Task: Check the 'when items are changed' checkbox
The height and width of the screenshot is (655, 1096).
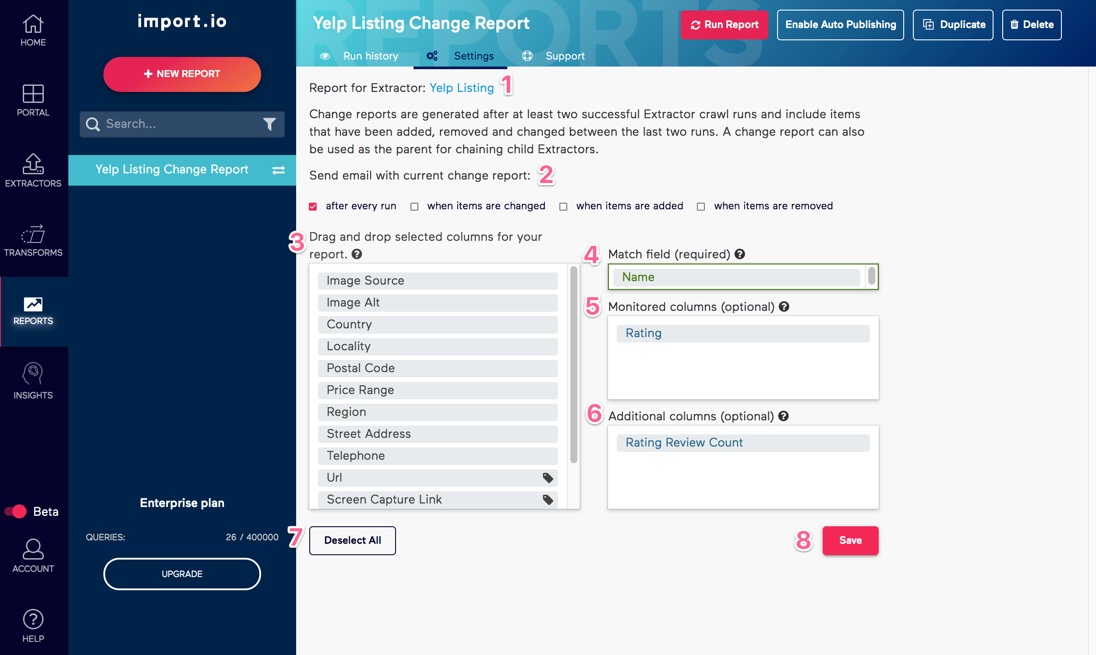Action: pos(414,206)
